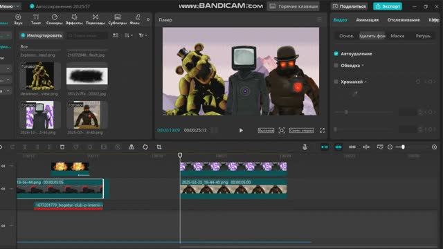Open the media filter dropdown
Image resolution: width=443 pixels, height=249 pixels.
coord(143,35)
